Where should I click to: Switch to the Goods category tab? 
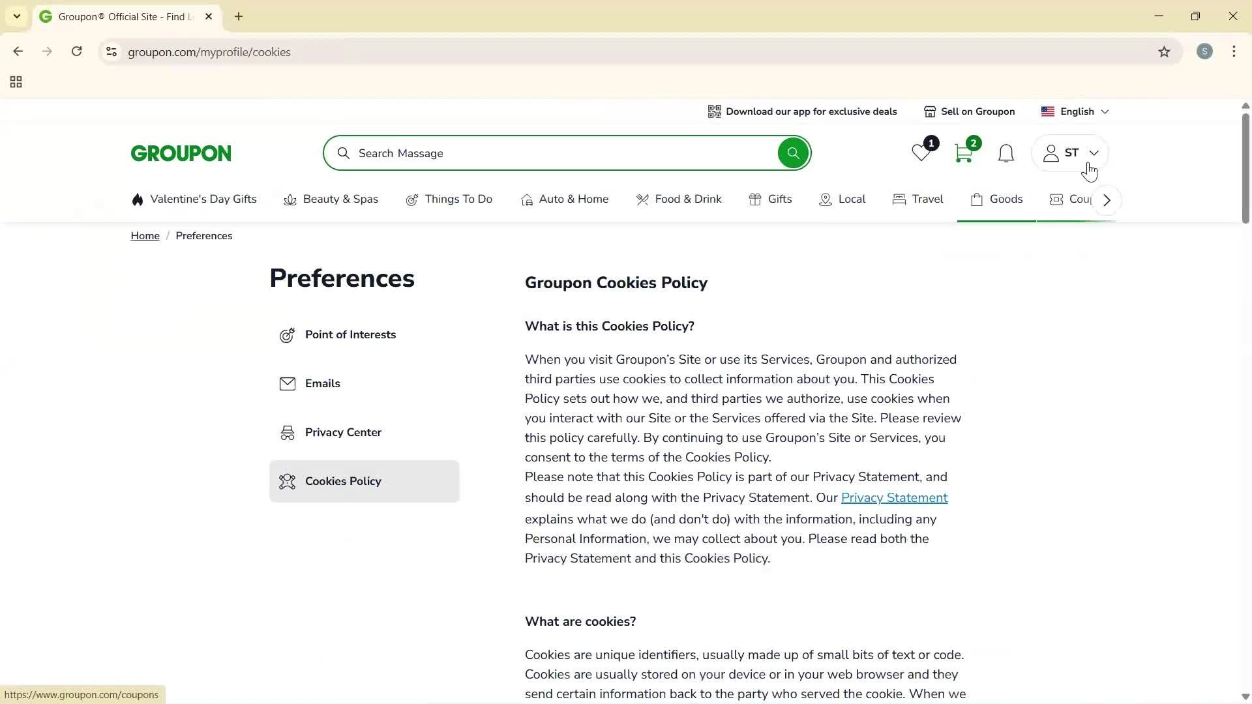[996, 199]
